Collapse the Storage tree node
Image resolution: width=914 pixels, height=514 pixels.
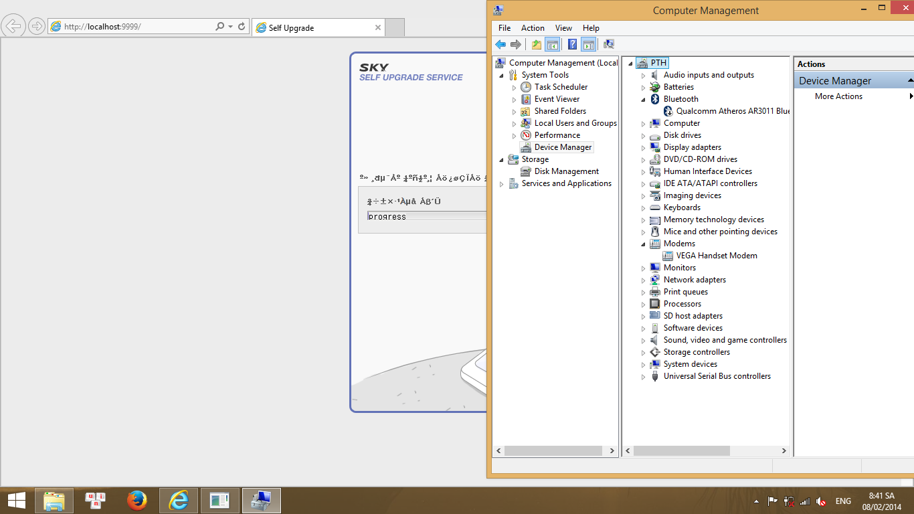[x=502, y=160]
